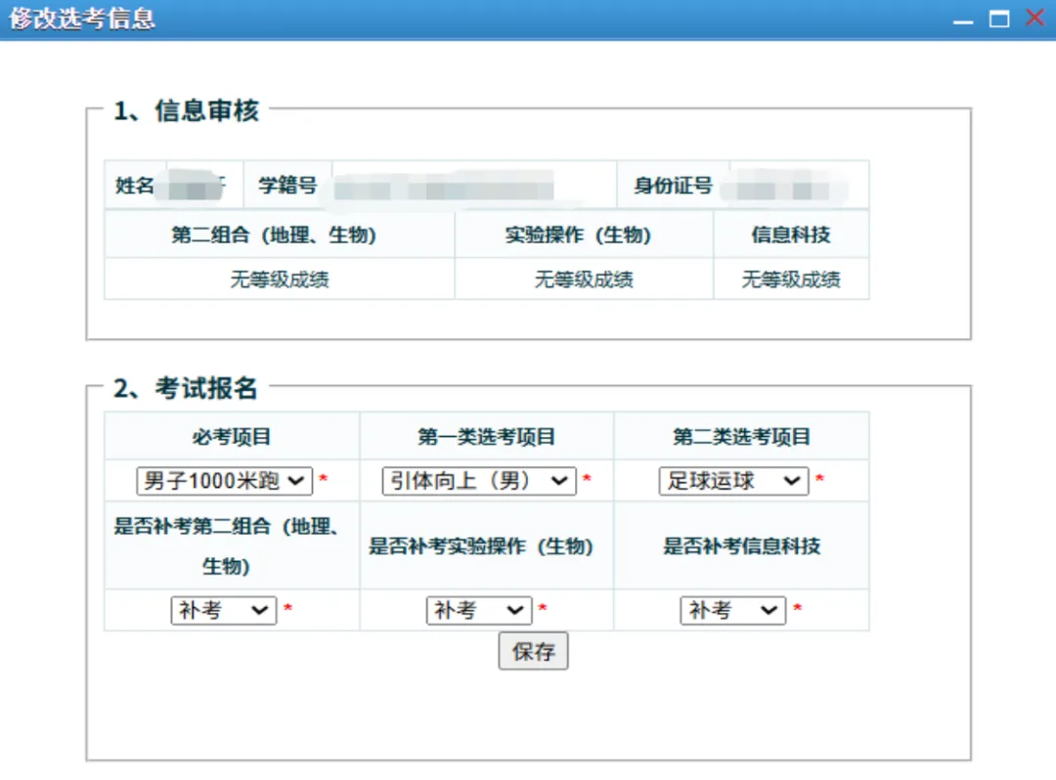Click 无等级成绩 under 信息科技
Viewport: 1056px width, 780px height.
click(x=790, y=279)
